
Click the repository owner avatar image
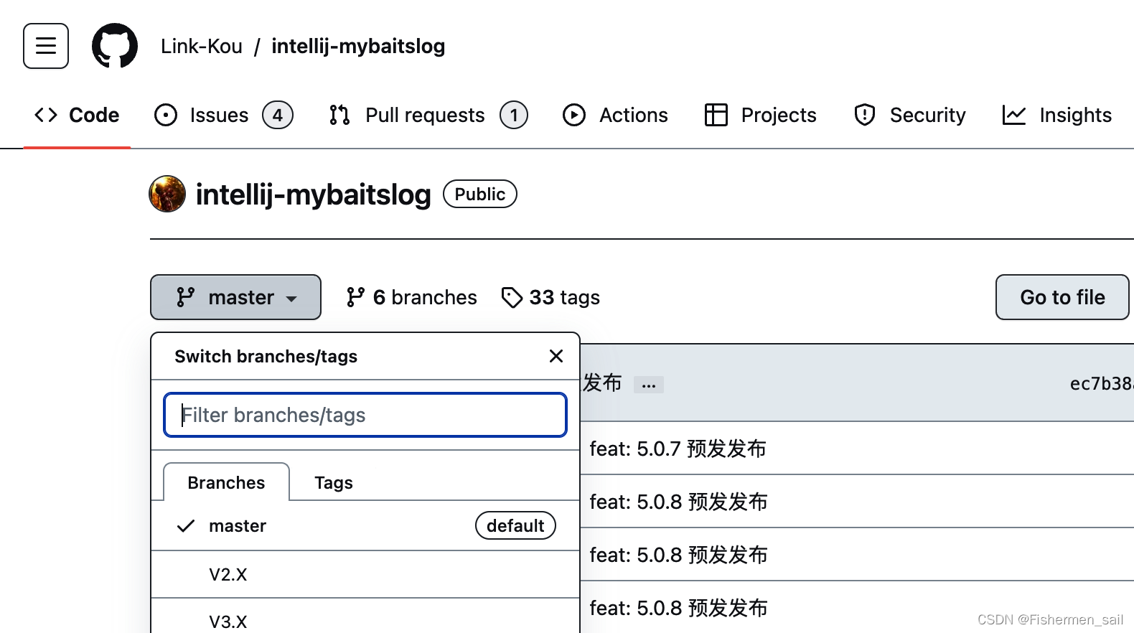[x=167, y=194]
